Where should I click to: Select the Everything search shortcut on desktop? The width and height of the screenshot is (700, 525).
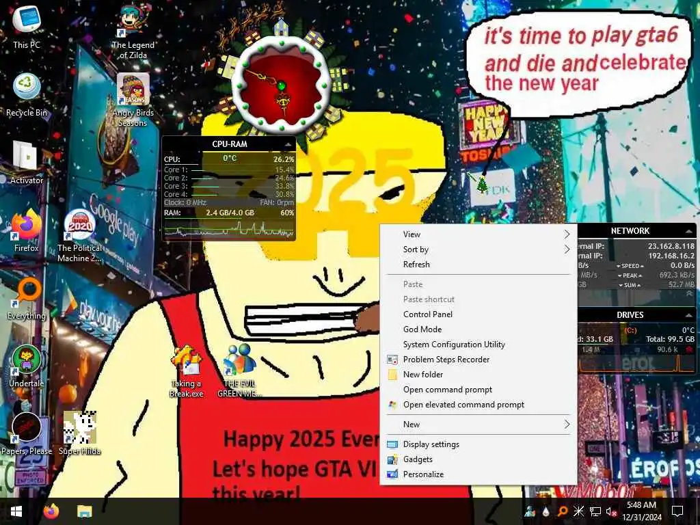pos(27,298)
